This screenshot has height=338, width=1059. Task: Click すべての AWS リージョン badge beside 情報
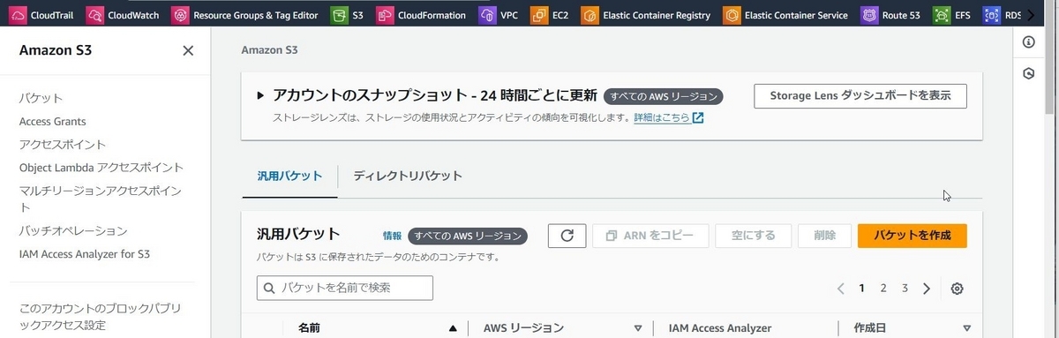(x=468, y=236)
